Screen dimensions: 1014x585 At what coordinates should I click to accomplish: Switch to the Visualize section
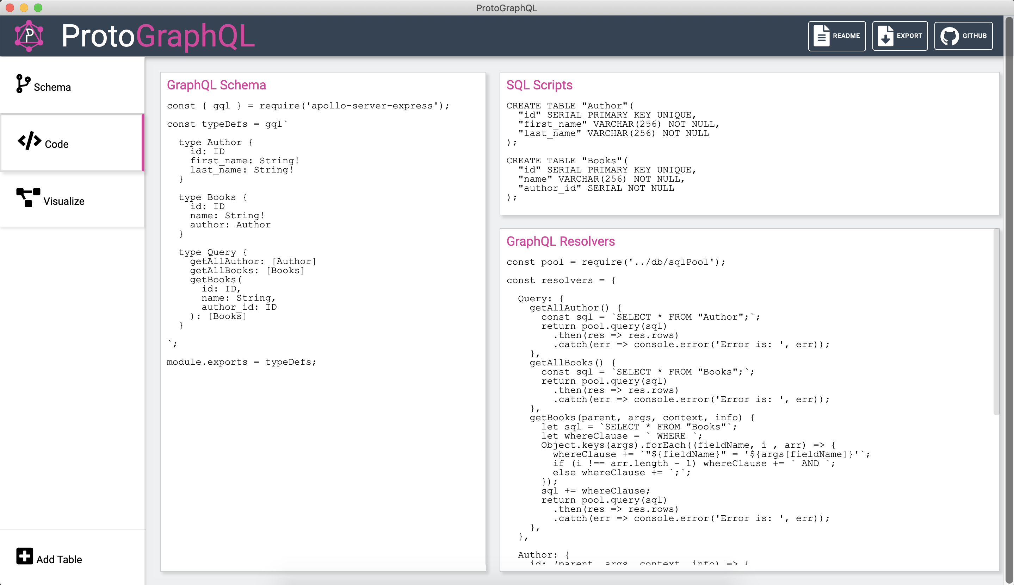[63, 201]
